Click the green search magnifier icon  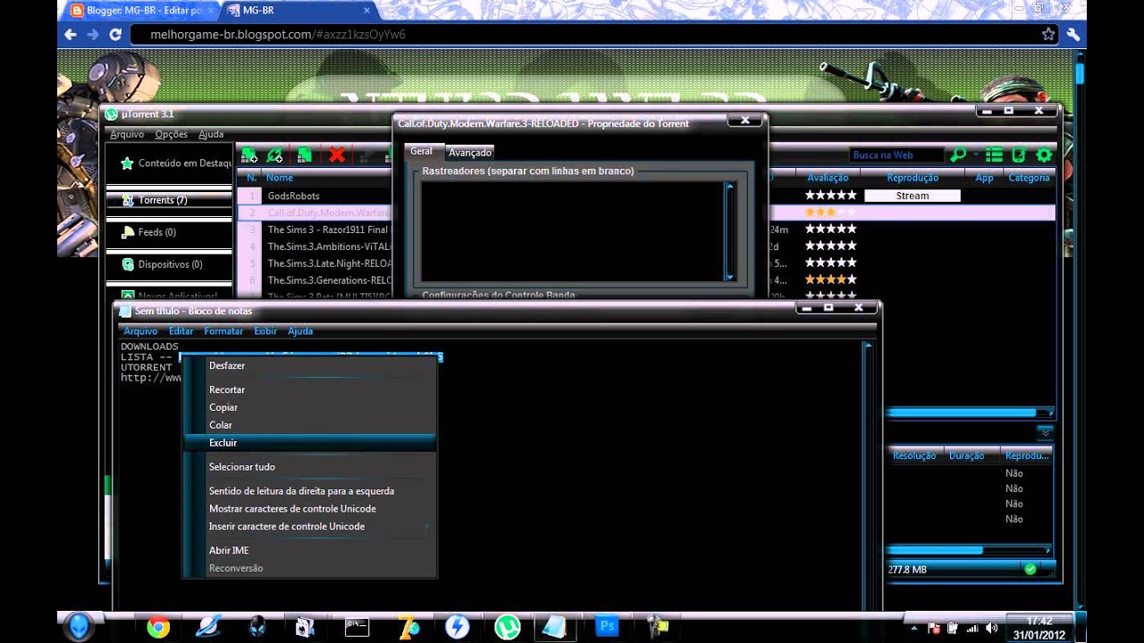[x=957, y=155]
